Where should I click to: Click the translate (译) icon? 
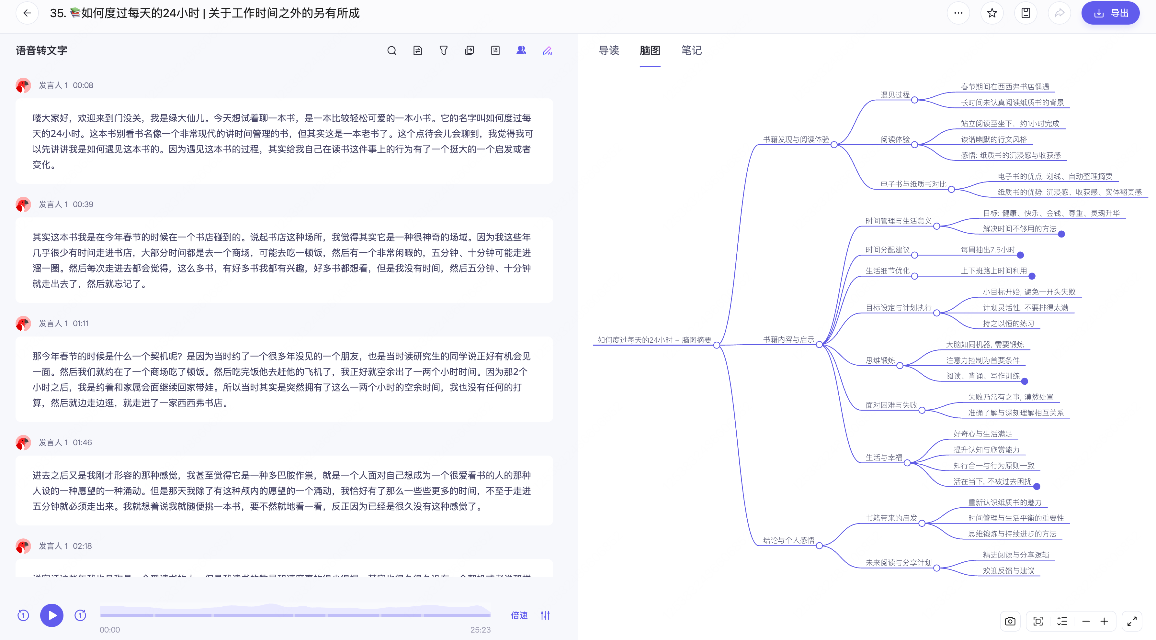495,51
